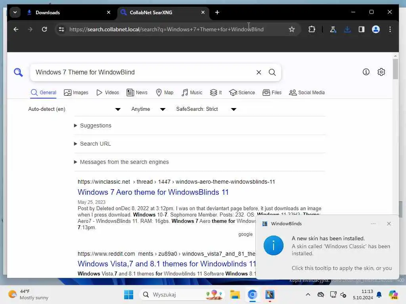This screenshot has height=304, width=406.
Task: Click the google engine label under result
Action: pos(245,234)
